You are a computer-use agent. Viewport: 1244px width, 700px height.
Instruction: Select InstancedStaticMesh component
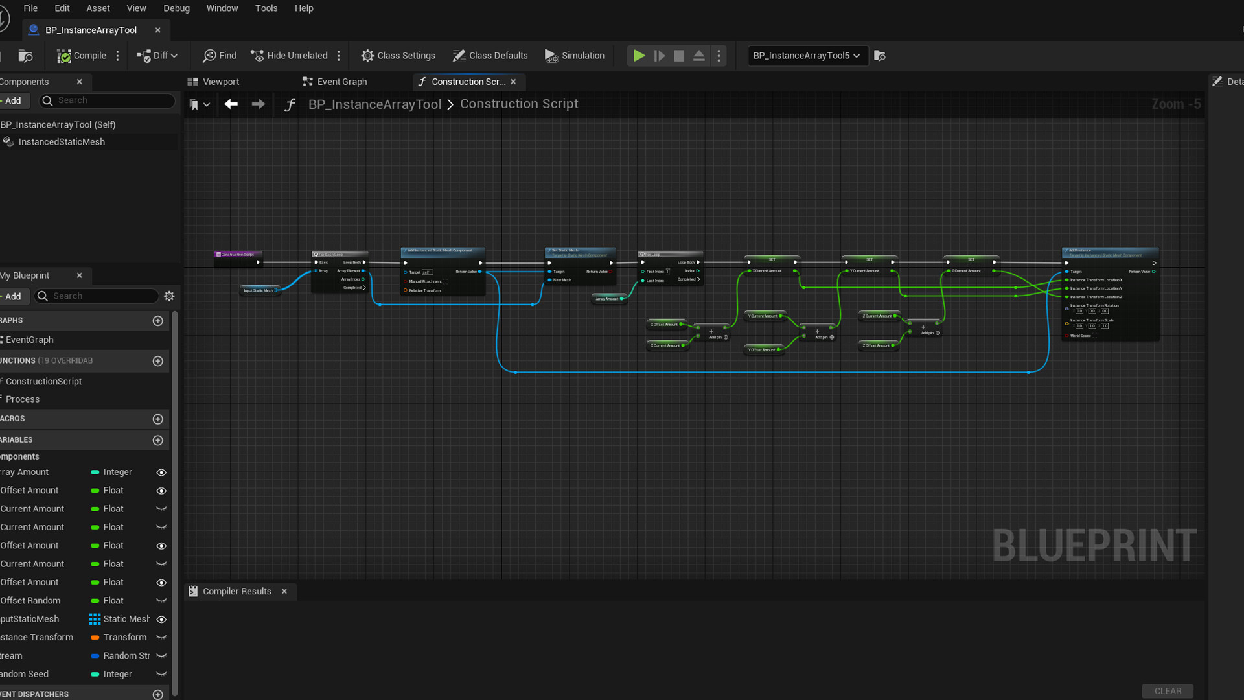point(62,142)
